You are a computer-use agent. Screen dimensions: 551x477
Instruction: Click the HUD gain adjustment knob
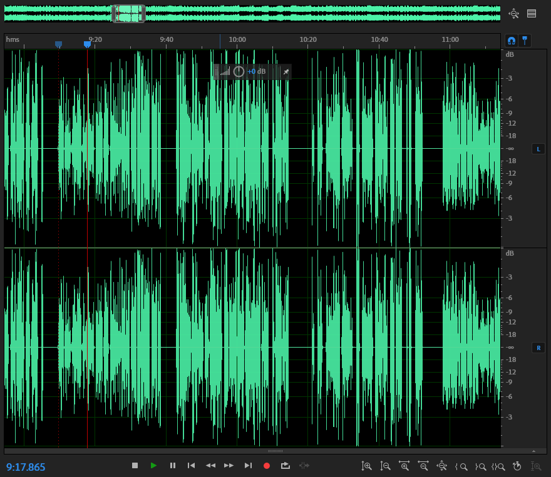(x=239, y=71)
